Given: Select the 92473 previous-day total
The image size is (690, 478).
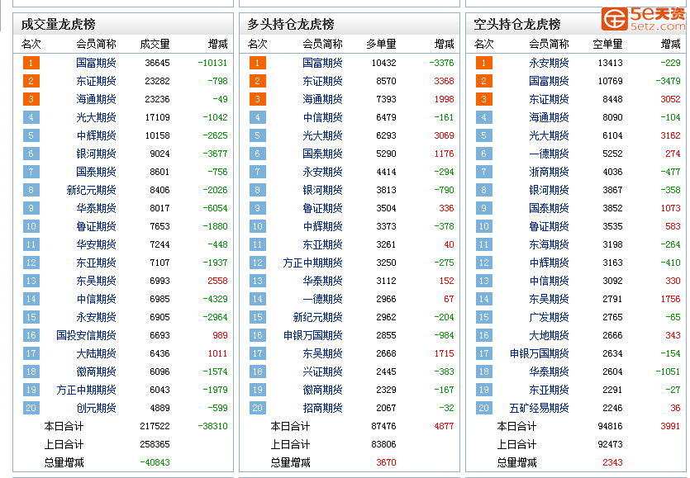Looking at the screenshot, I should click(x=611, y=445).
